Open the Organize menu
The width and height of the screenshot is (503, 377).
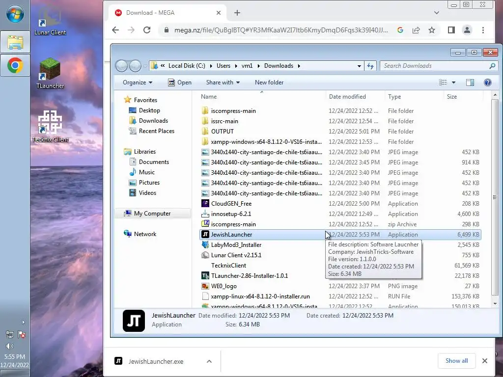pyautogui.click(x=138, y=82)
